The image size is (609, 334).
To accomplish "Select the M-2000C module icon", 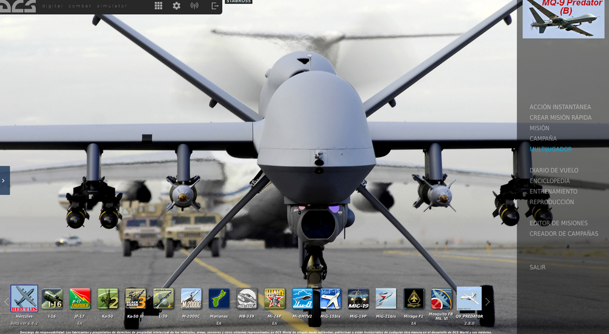I will point(191,299).
